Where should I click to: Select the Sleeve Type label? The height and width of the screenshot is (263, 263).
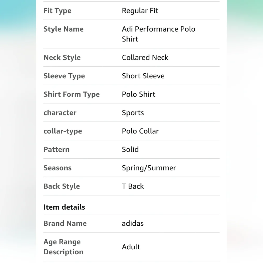coord(64,76)
